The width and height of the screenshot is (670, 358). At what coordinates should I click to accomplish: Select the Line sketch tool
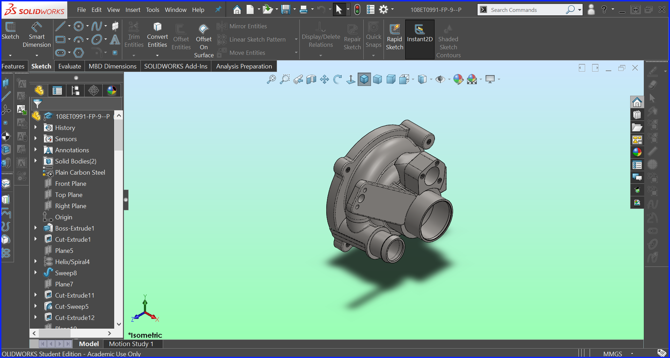[x=60, y=26]
